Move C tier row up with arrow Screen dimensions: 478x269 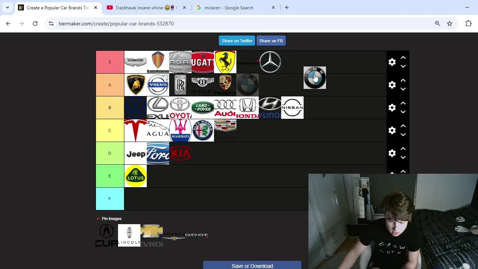coord(403,126)
